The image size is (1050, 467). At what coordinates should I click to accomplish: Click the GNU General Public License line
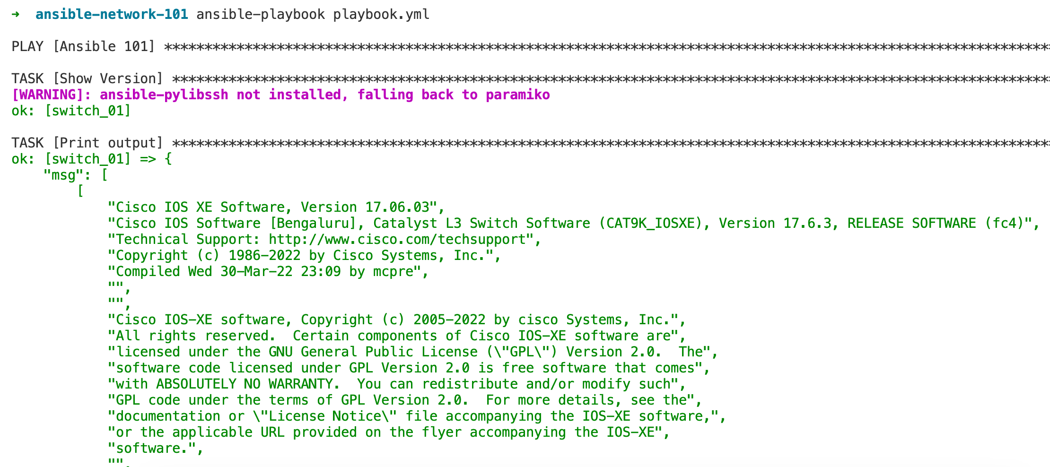[413, 352]
